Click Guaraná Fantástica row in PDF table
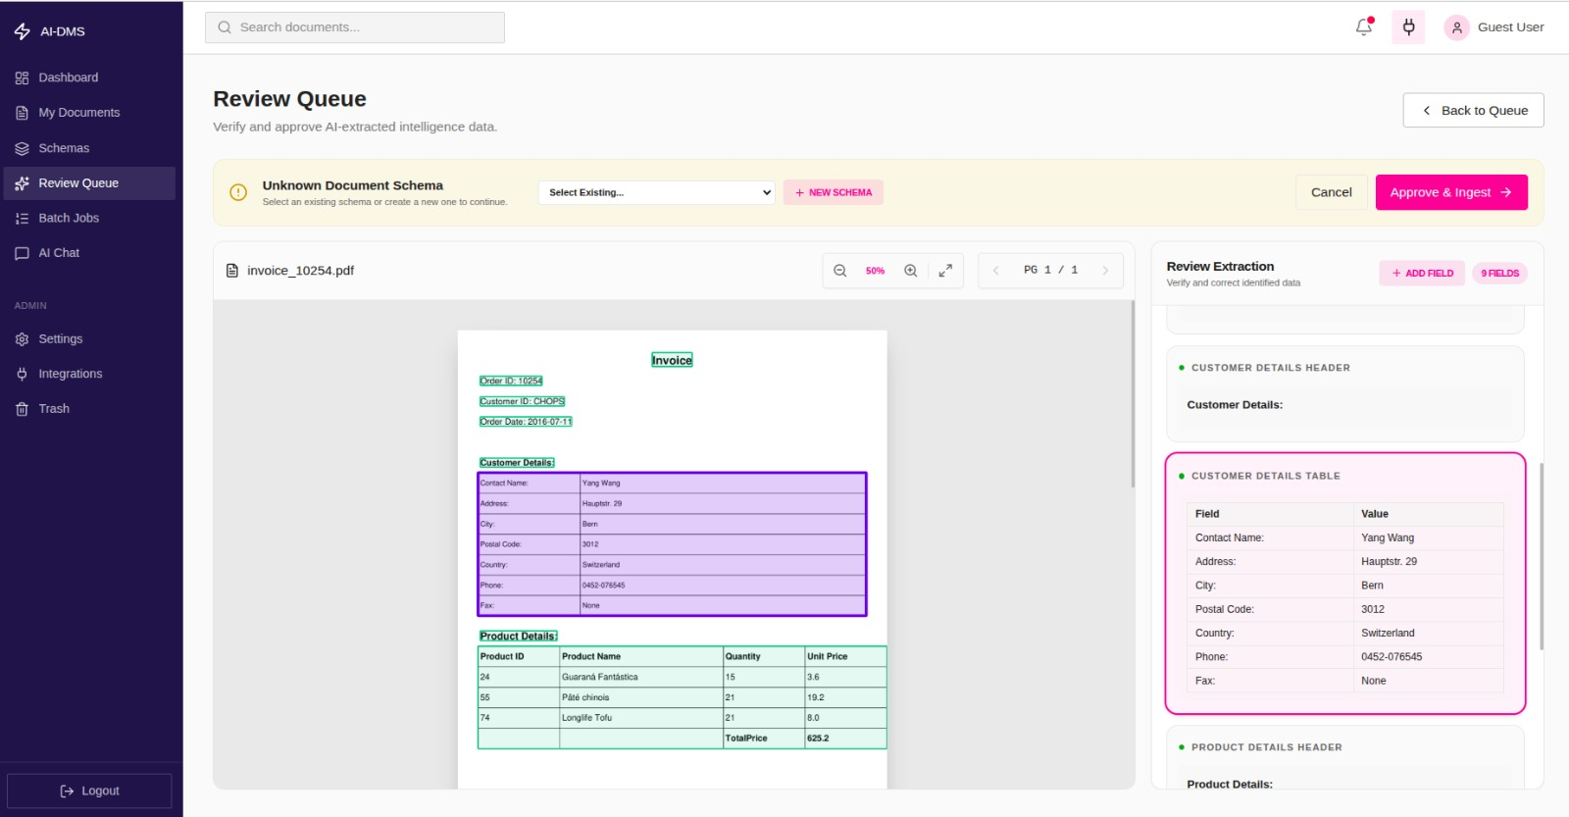Screen dimensions: 1569x817 (682, 677)
